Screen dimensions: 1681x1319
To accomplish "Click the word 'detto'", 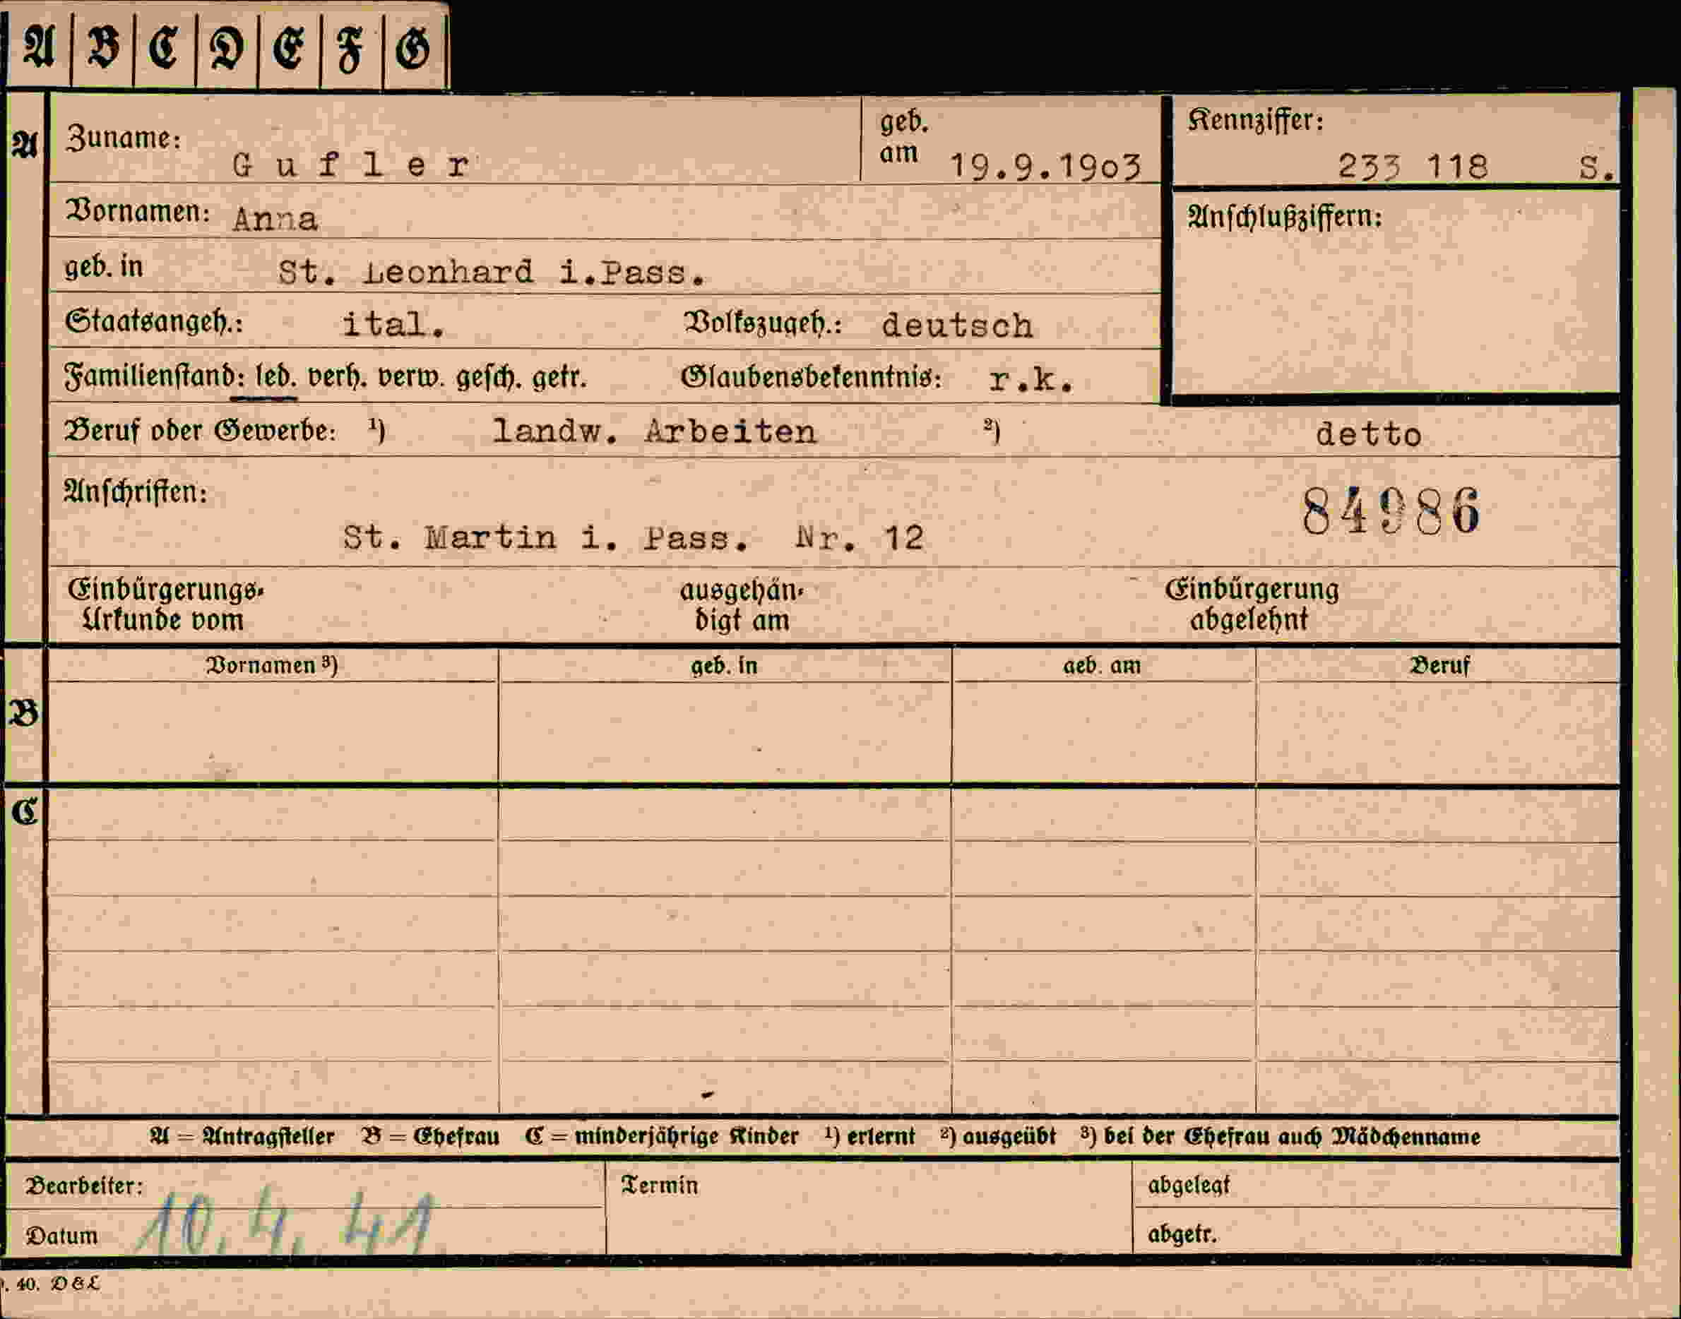I will (1369, 434).
